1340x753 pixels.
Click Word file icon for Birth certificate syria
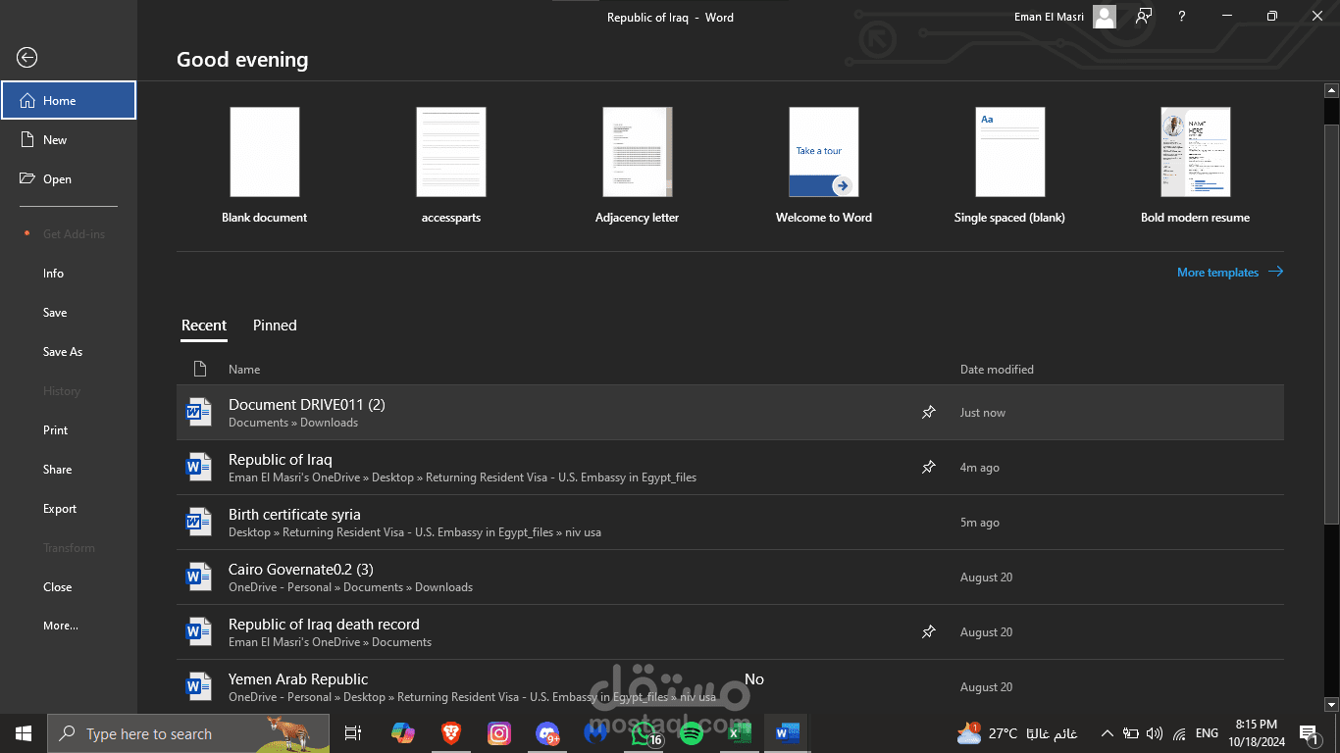pos(199,523)
